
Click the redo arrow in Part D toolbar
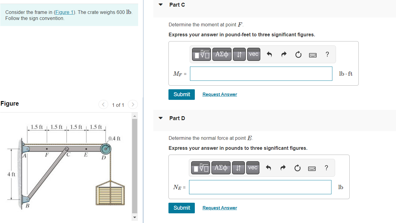tap(283, 168)
